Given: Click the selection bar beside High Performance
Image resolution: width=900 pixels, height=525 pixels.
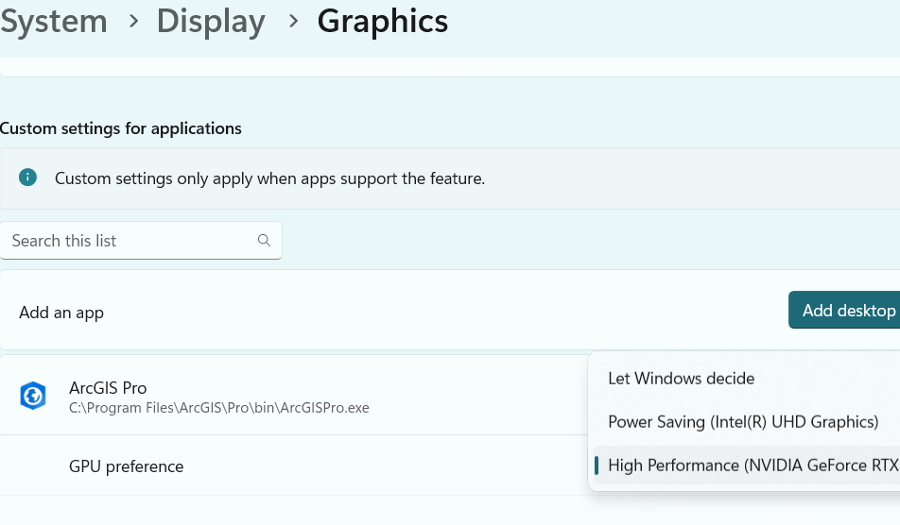Looking at the screenshot, I should [597, 466].
